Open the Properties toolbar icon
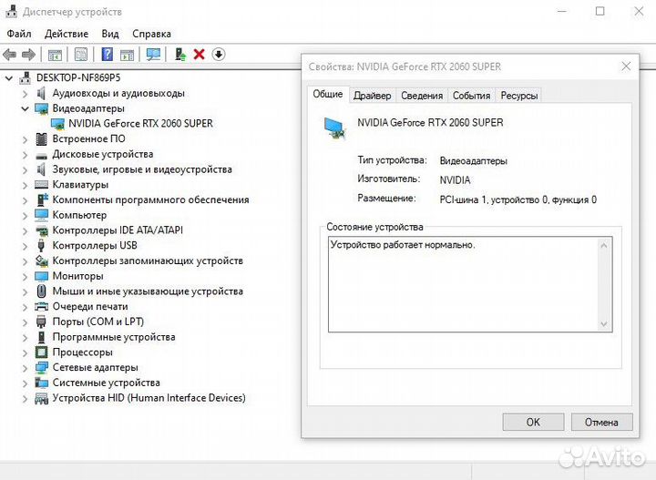Viewport: 656px width, 480px height. point(81,55)
